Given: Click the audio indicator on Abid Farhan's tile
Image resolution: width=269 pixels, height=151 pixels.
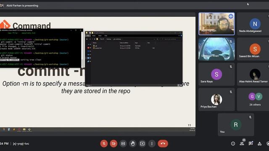Looking at the screenshot, I should [x=231, y=16].
